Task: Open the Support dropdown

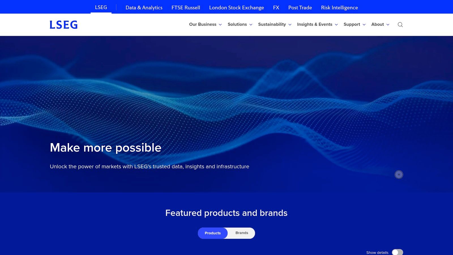Action: (x=354, y=24)
